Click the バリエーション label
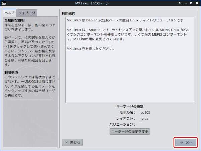 (122, 124)
